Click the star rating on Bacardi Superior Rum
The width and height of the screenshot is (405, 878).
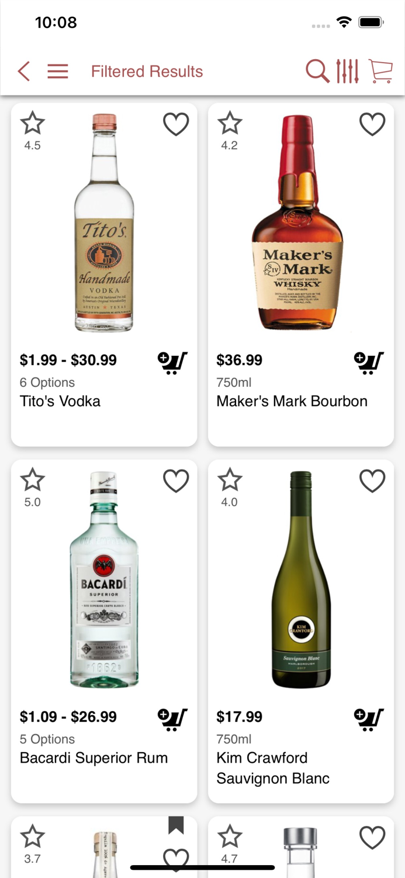point(32,480)
